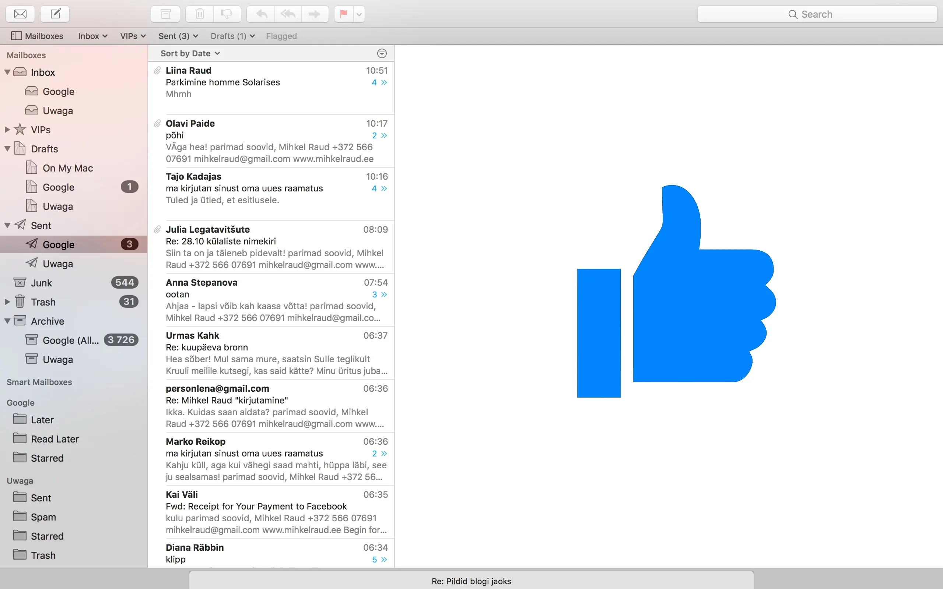
Task: Select Google drafts with 1 badge
Action: [74, 187]
